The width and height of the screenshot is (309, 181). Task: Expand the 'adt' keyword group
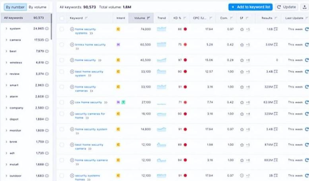coord(6,153)
